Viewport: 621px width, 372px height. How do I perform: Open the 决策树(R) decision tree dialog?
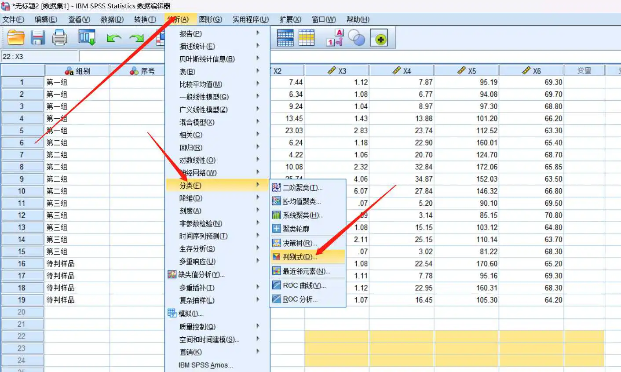coord(299,243)
